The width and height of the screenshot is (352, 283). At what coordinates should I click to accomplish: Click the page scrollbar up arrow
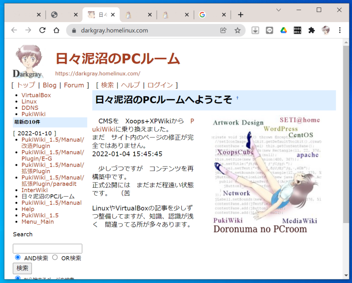click(346, 42)
